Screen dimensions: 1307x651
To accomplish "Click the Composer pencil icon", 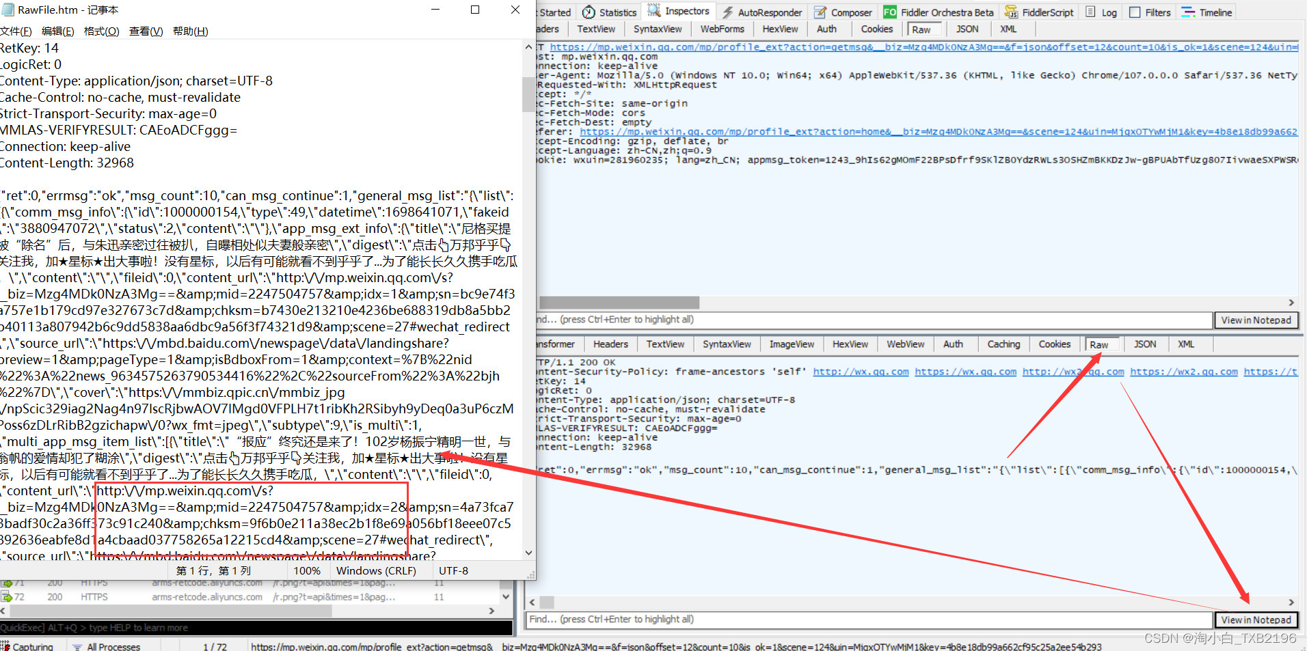I will coord(820,12).
